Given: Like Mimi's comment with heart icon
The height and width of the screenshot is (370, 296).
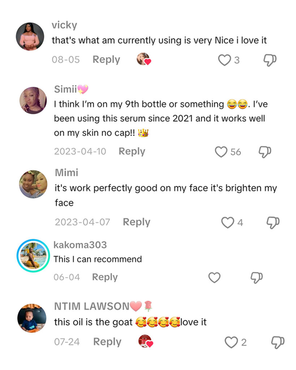Looking at the screenshot, I should pos(227,223).
